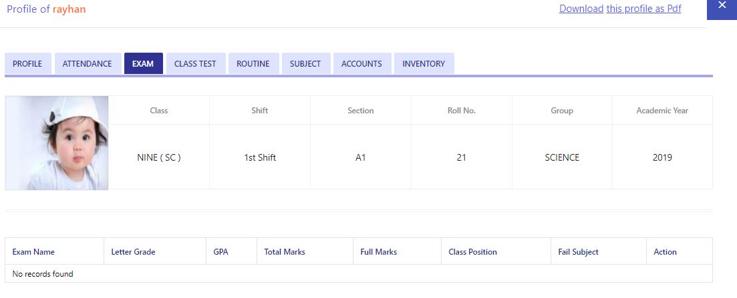Screen dimensions: 737x298
Task: View the ACCOUNTS tab
Action: pos(361,63)
